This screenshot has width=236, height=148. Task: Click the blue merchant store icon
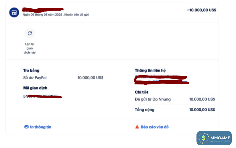tap(14, 12)
